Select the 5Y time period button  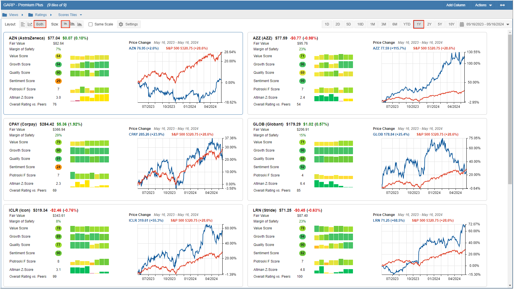pos(440,24)
